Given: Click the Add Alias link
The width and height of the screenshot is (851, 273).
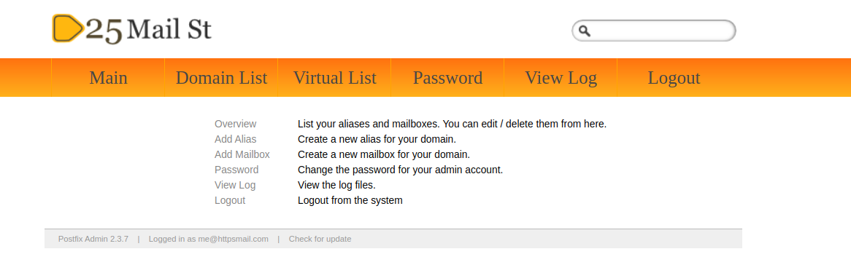Looking at the screenshot, I should pyautogui.click(x=236, y=139).
